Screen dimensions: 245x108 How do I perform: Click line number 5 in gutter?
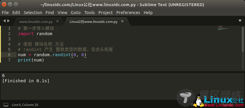pos(9,49)
